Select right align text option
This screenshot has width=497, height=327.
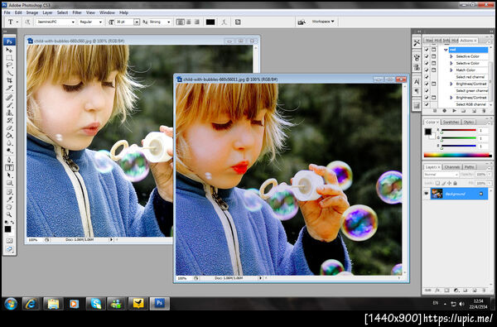click(197, 22)
